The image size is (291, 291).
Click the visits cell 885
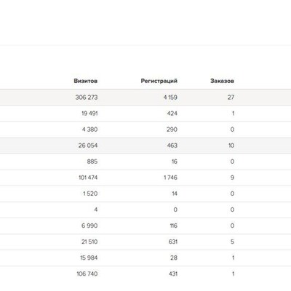point(92,162)
